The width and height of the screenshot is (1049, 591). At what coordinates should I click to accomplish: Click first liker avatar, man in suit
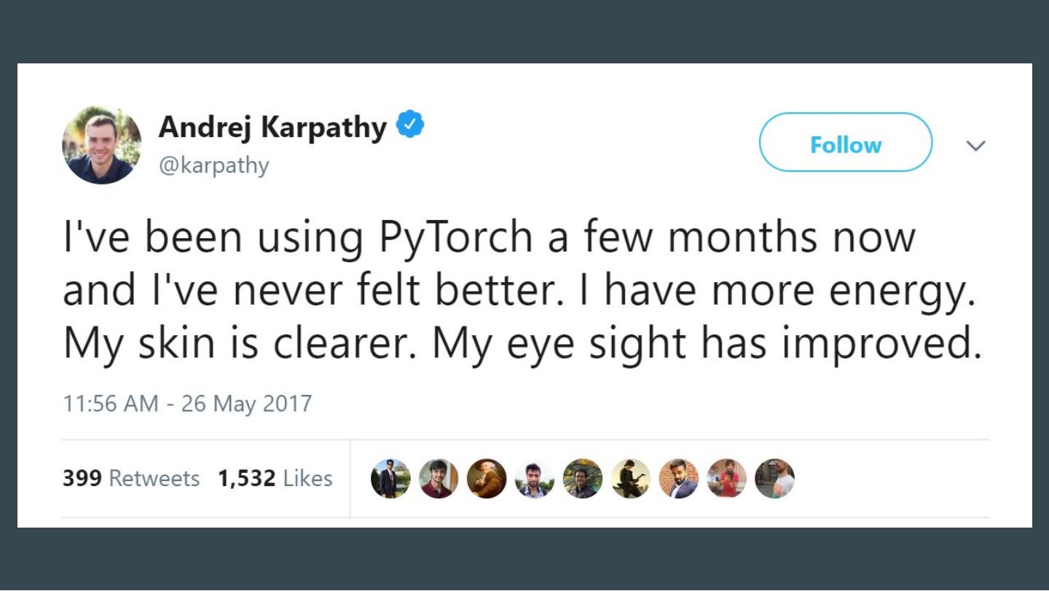click(390, 479)
